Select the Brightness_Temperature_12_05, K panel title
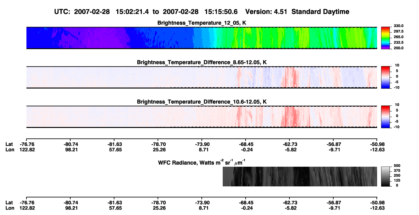Viewport: 419px width, 215px height. pos(202,23)
